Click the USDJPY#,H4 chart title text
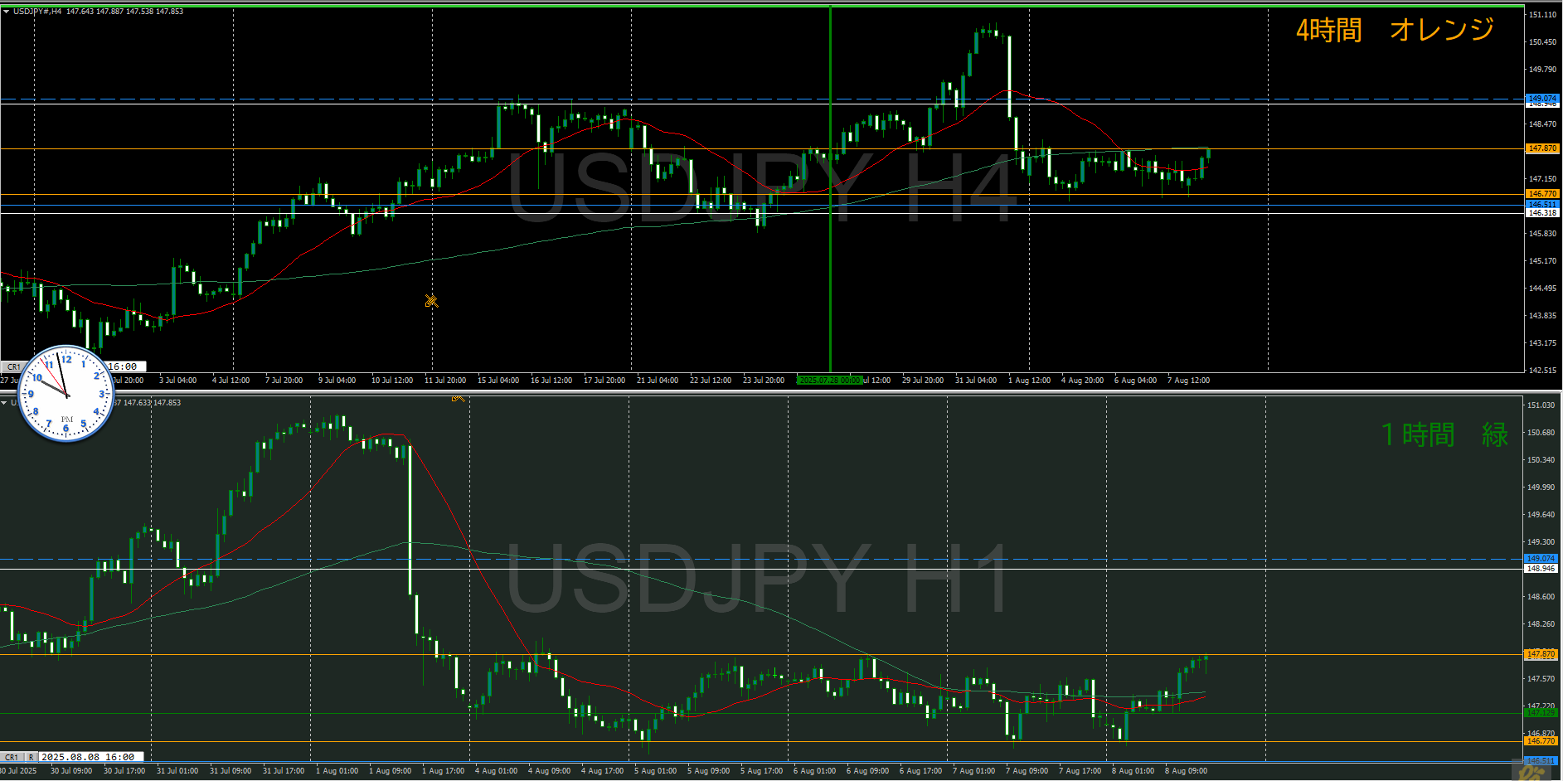Screen dimensions: 1563x781 (x=37, y=12)
